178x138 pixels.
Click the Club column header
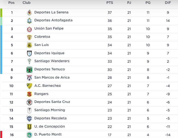tap(27, 3)
